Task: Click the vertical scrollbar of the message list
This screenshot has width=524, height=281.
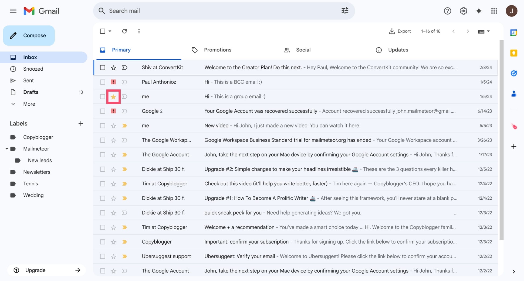Action: tap(501, 140)
